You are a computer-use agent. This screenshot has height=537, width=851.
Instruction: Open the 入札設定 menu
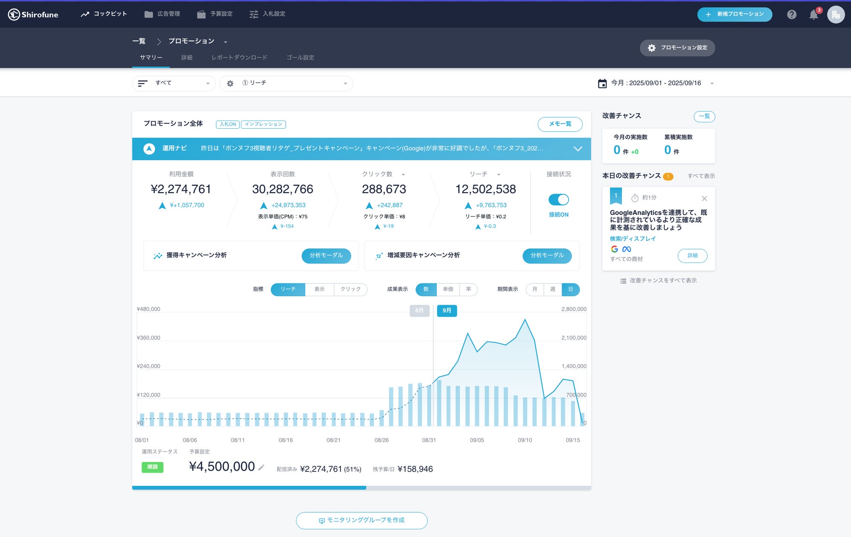click(267, 14)
